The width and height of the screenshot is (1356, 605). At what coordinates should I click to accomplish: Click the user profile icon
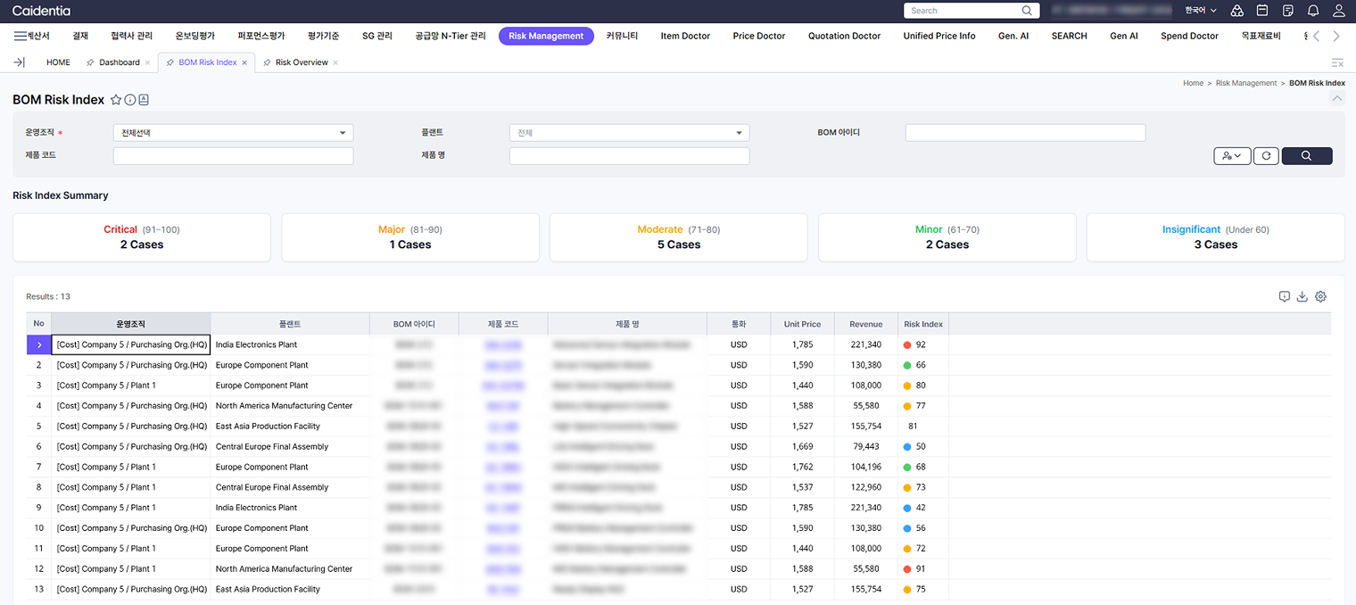coord(1339,11)
